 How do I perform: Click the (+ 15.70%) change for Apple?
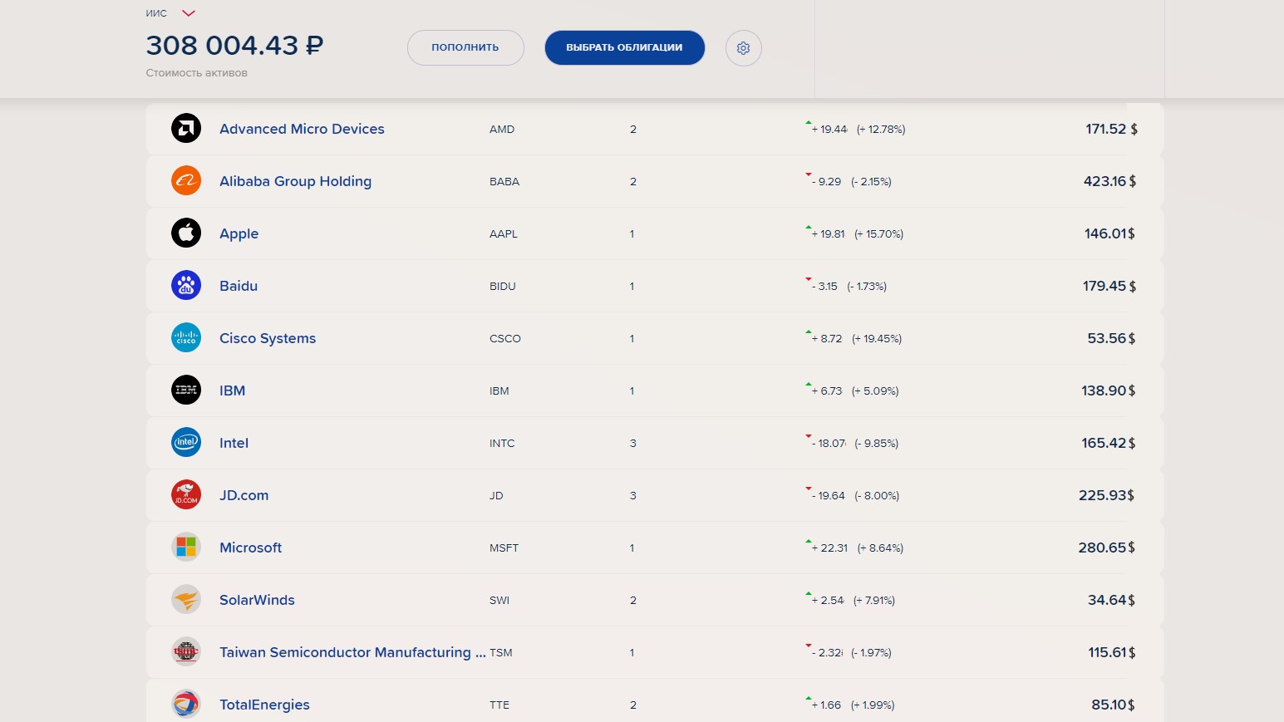(879, 234)
